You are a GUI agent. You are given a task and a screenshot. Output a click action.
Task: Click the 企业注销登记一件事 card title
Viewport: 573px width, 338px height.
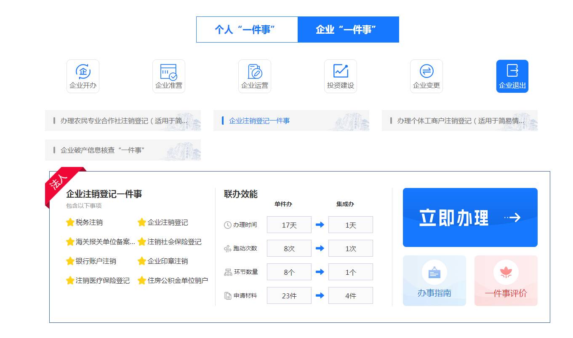[x=104, y=194]
